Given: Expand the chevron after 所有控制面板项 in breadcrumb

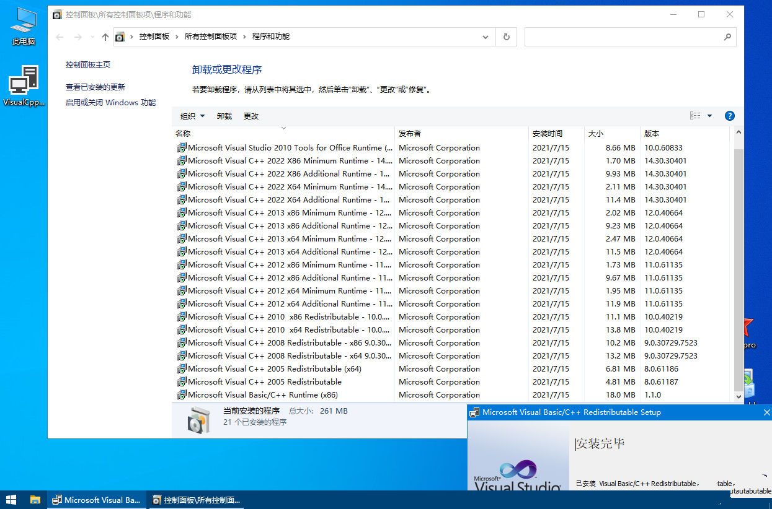Looking at the screenshot, I should (x=245, y=37).
